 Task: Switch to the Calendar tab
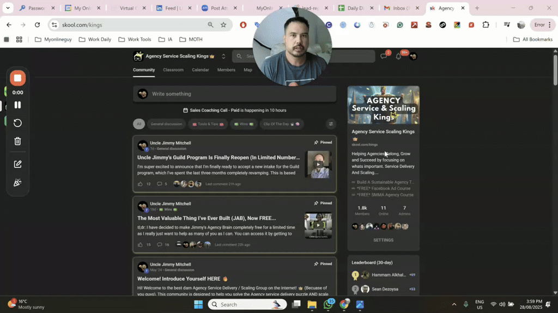pyautogui.click(x=201, y=70)
